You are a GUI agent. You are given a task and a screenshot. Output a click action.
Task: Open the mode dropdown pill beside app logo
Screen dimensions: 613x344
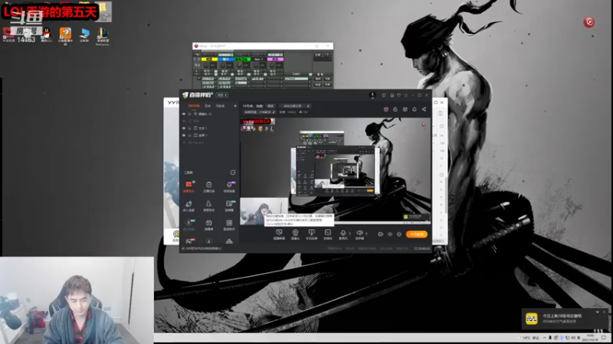click(x=222, y=95)
